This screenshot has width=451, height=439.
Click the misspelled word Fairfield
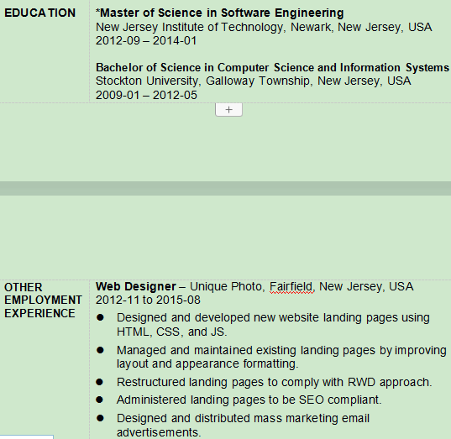(291, 286)
